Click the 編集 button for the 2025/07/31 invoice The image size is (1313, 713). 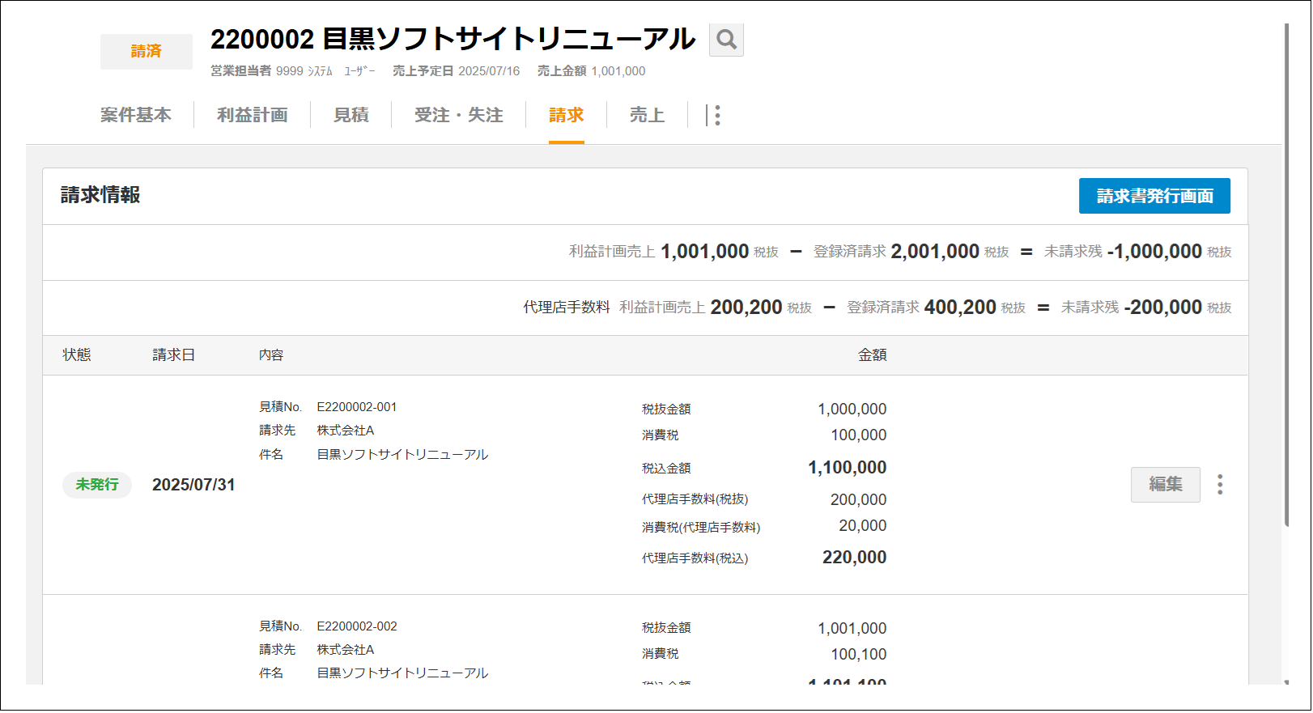[1165, 485]
